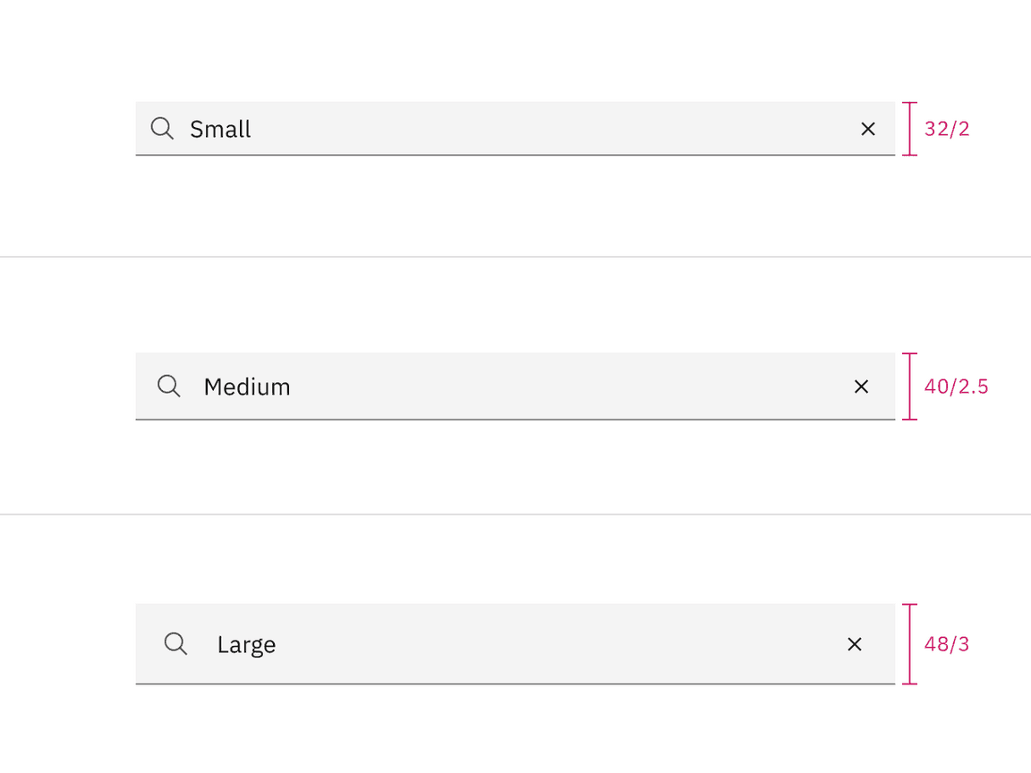Select the pink "32/2" size annotation
Image resolution: width=1031 pixels, height=773 pixels.
coord(947,129)
